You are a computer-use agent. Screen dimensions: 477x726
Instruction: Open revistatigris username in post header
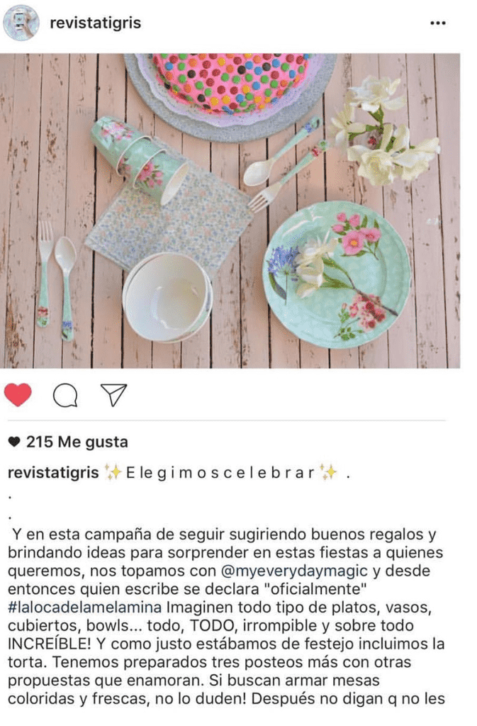pos(95,23)
